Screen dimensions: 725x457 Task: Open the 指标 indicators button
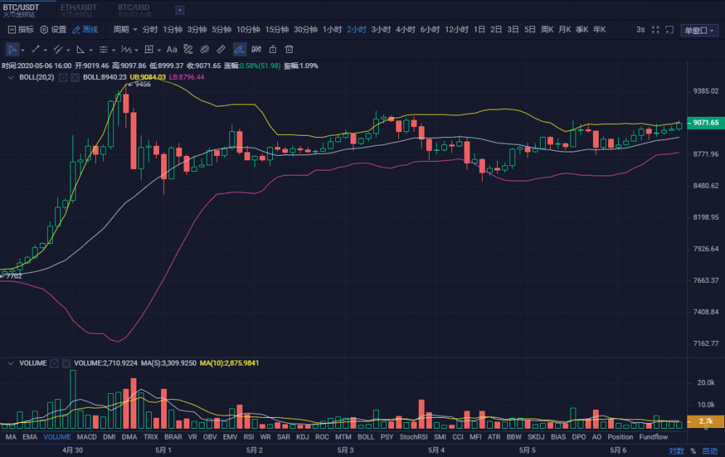[x=20, y=30]
